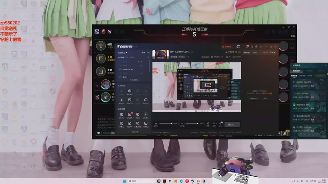Screen dimensions: 328x184
Task: Click the 添加素材 add source button
Action: pyautogui.click(x=134, y=80)
